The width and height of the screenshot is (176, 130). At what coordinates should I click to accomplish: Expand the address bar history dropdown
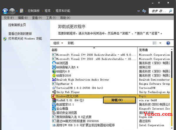coord(139,11)
